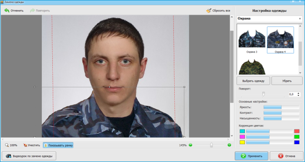The image size is (305, 162).
Task: Click the cyan color correction swatch
Action: coord(242,131)
